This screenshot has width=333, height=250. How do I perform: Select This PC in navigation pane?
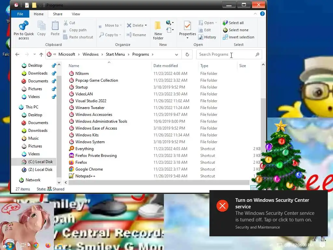tap(32, 107)
